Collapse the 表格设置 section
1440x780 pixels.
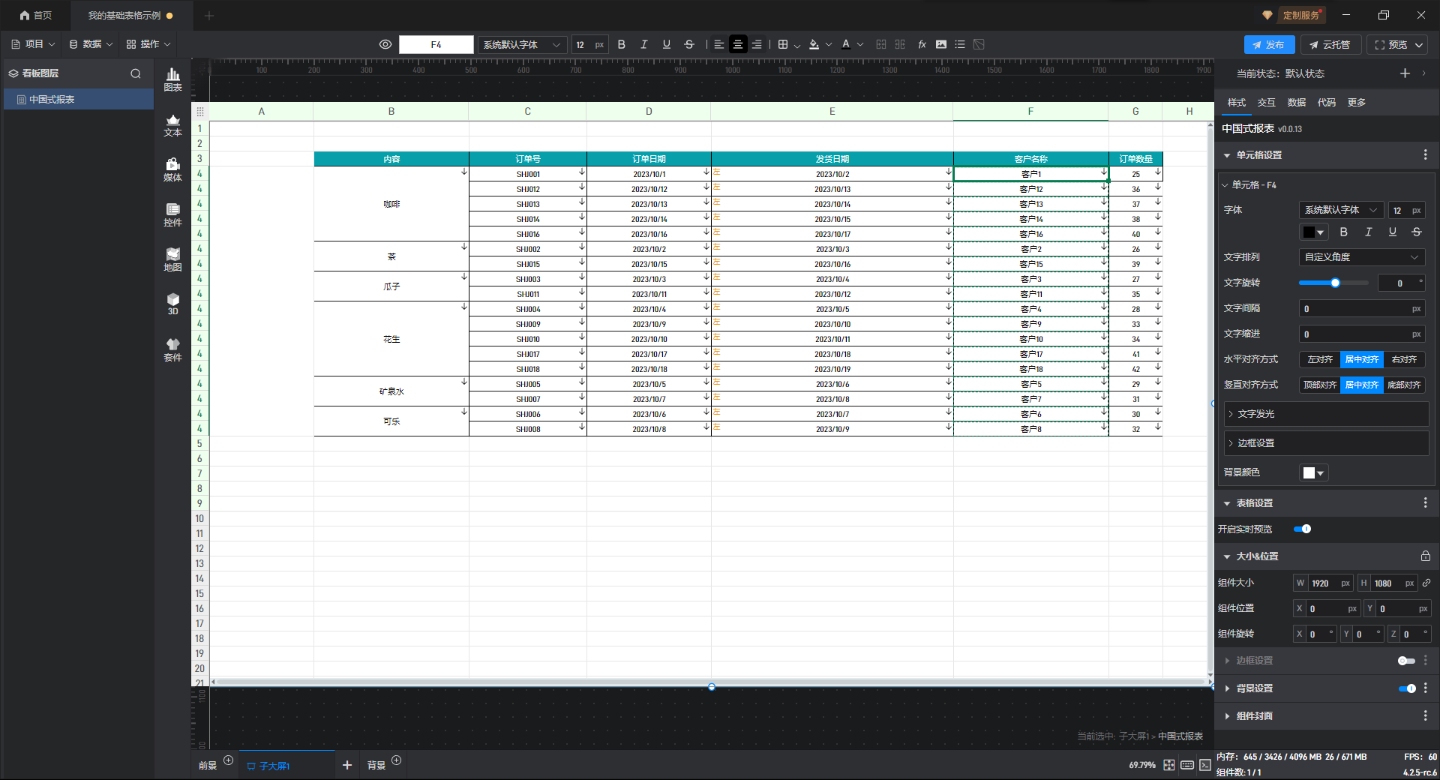(1227, 503)
